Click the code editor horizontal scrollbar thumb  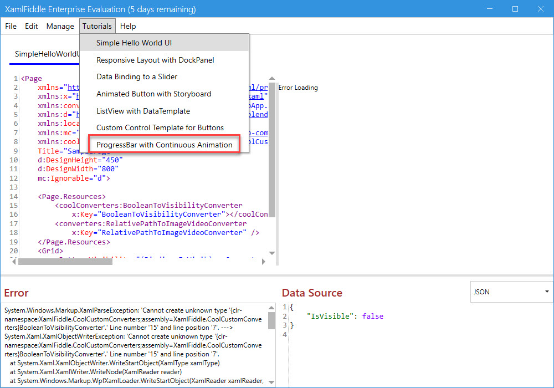tap(65, 262)
